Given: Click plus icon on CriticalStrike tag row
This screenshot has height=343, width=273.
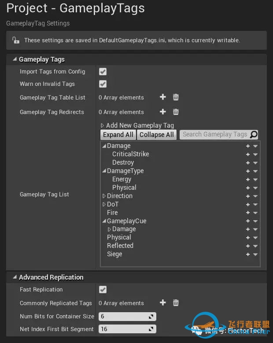Looking at the screenshot, I should point(248,155).
